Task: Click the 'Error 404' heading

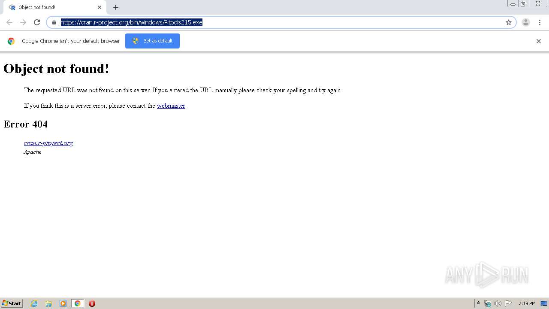Action: click(25, 124)
